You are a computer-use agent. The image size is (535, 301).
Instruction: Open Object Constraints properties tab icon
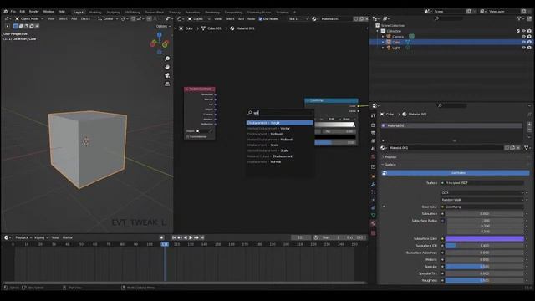374,208
